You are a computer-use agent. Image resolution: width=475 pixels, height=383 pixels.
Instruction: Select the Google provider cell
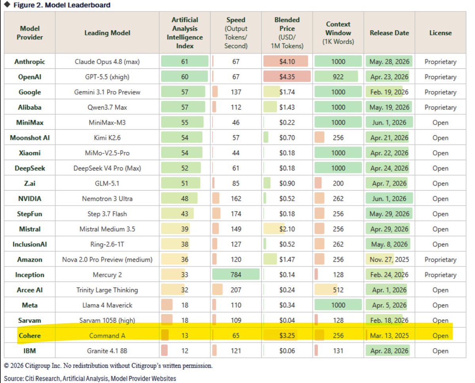point(30,92)
